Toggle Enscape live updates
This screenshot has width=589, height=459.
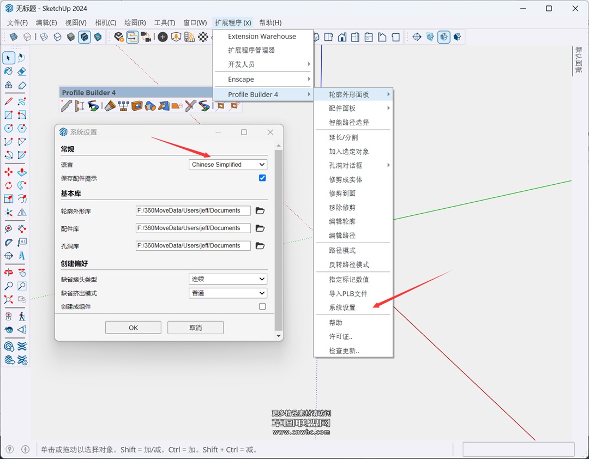click(x=133, y=37)
